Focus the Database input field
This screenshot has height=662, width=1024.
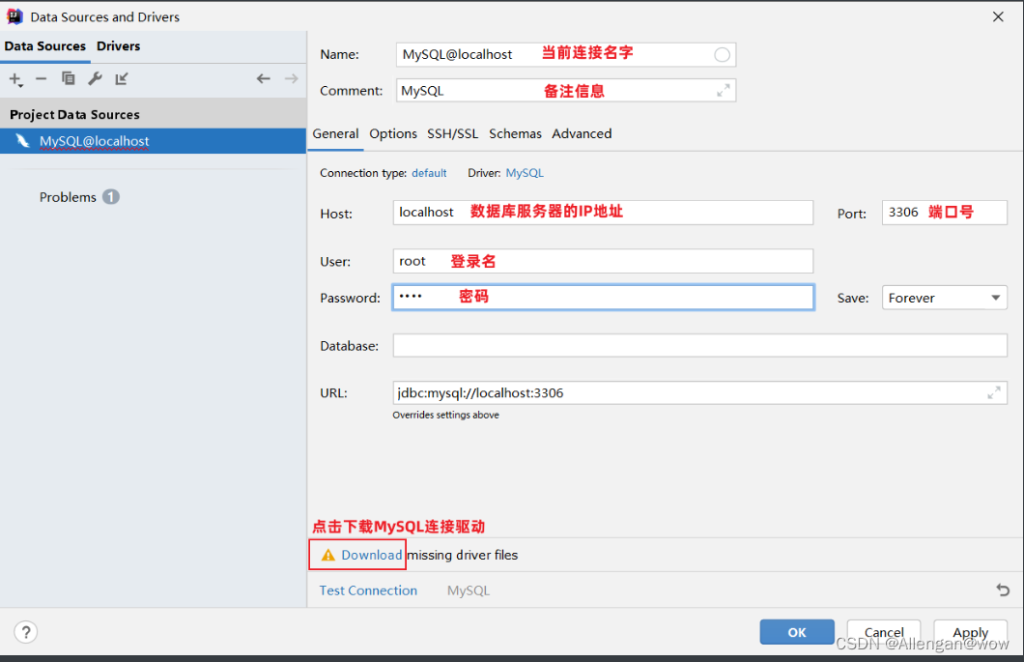click(x=699, y=346)
